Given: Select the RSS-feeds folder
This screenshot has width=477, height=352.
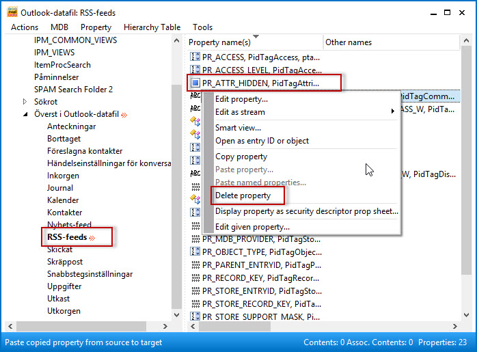Looking at the screenshot, I should point(67,237).
